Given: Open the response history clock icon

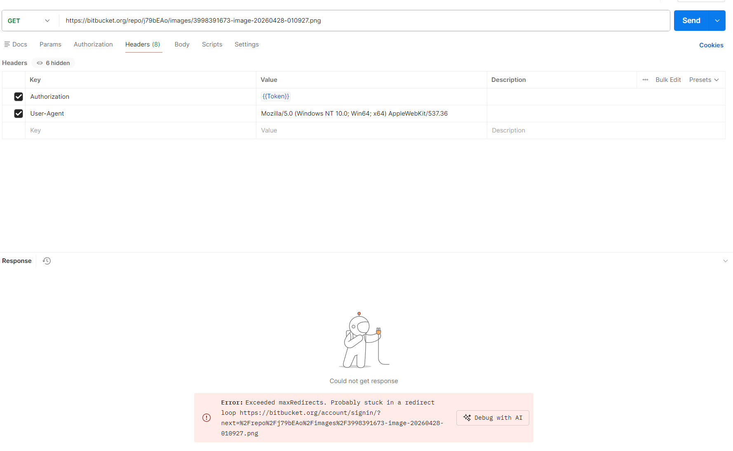Looking at the screenshot, I should click(x=47, y=261).
